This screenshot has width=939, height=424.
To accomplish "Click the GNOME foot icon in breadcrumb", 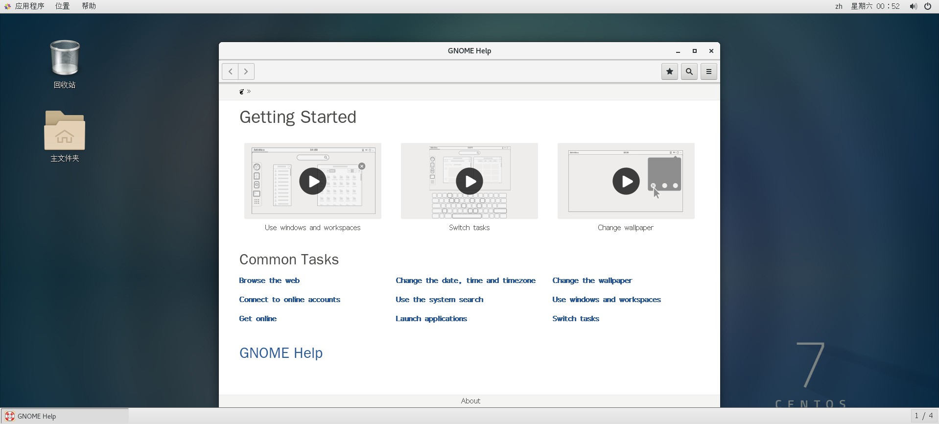I will point(241,92).
